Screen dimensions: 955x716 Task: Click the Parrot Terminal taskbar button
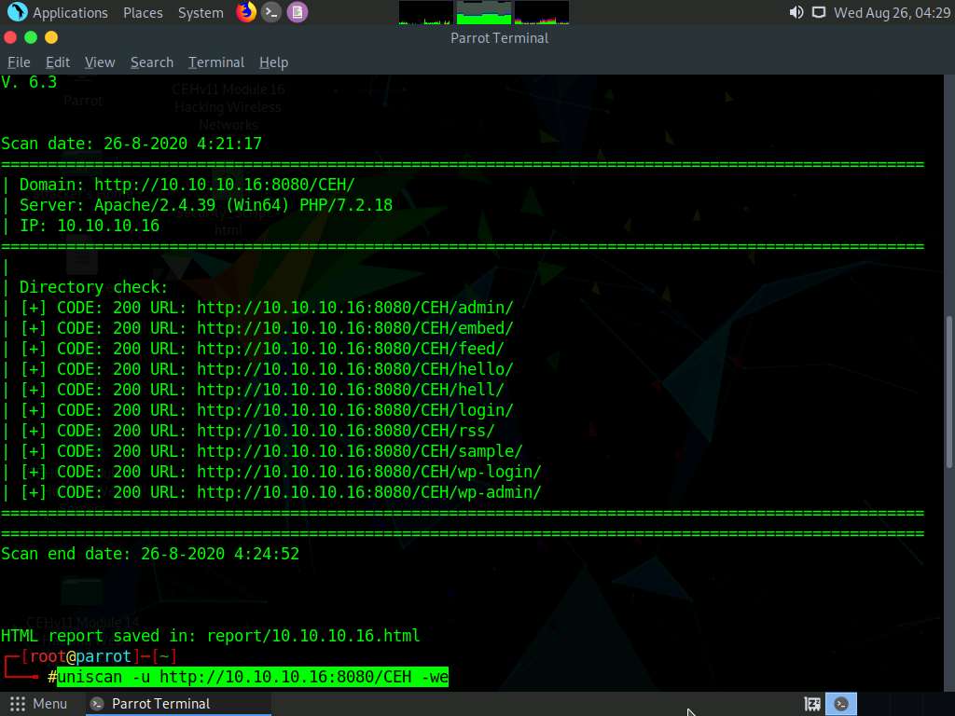click(179, 704)
